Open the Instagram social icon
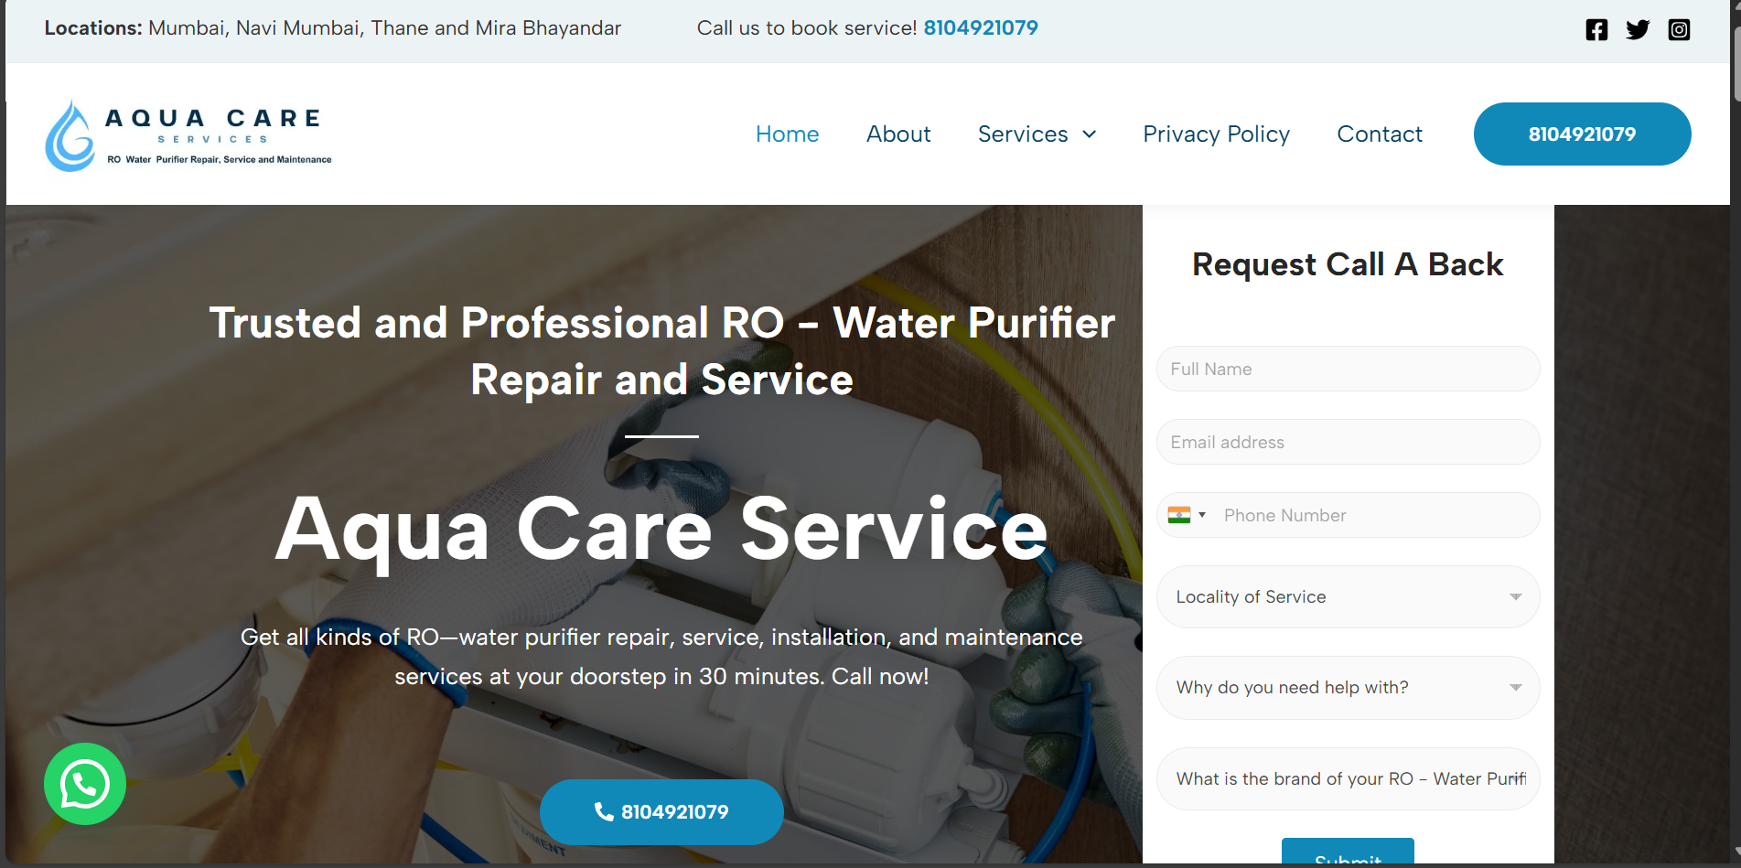1741x868 pixels. pyautogui.click(x=1679, y=29)
